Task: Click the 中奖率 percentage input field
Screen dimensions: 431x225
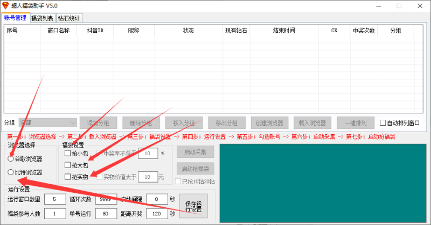Action: (148, 154)
